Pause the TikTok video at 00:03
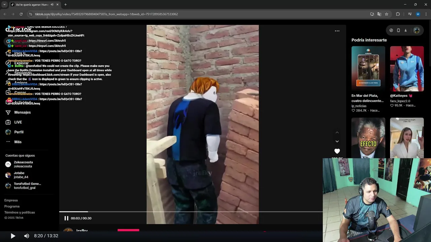Image resolution: width=431 pixels, height=242 pixels. (x=66, y=218)
